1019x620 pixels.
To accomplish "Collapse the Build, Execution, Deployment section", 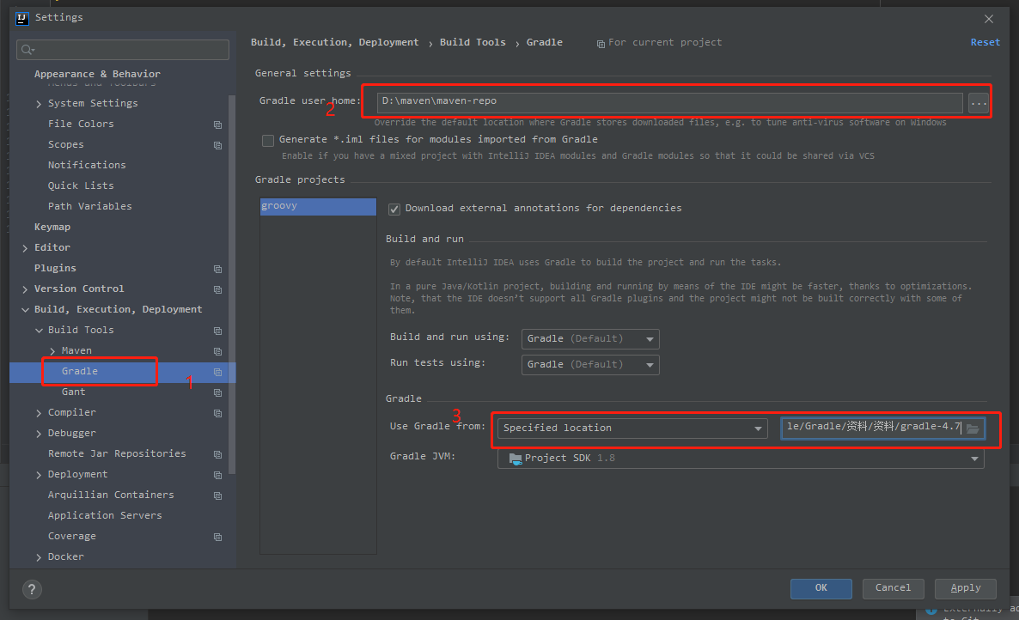I will 25,310.
